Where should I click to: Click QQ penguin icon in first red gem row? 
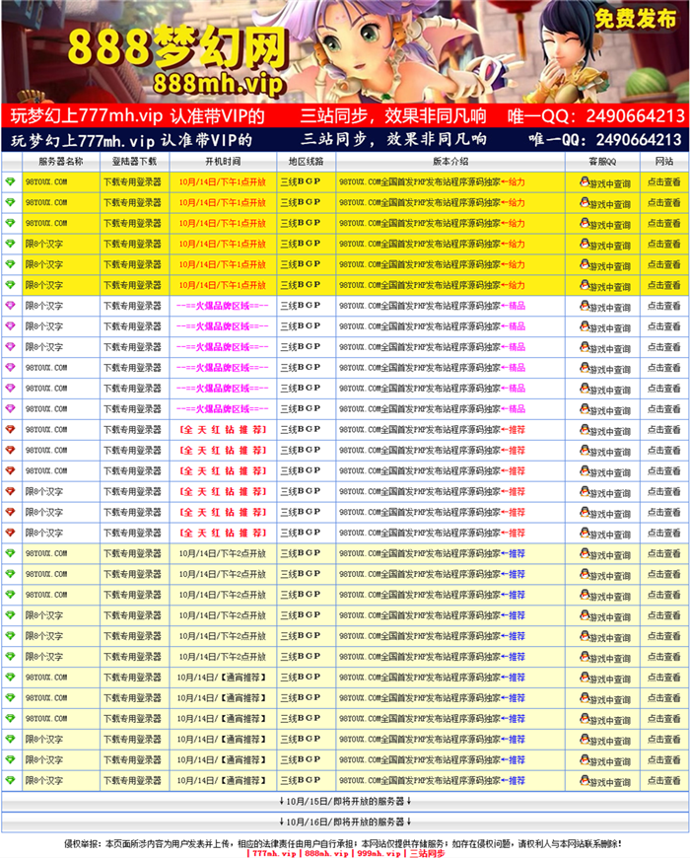(585, 430)
